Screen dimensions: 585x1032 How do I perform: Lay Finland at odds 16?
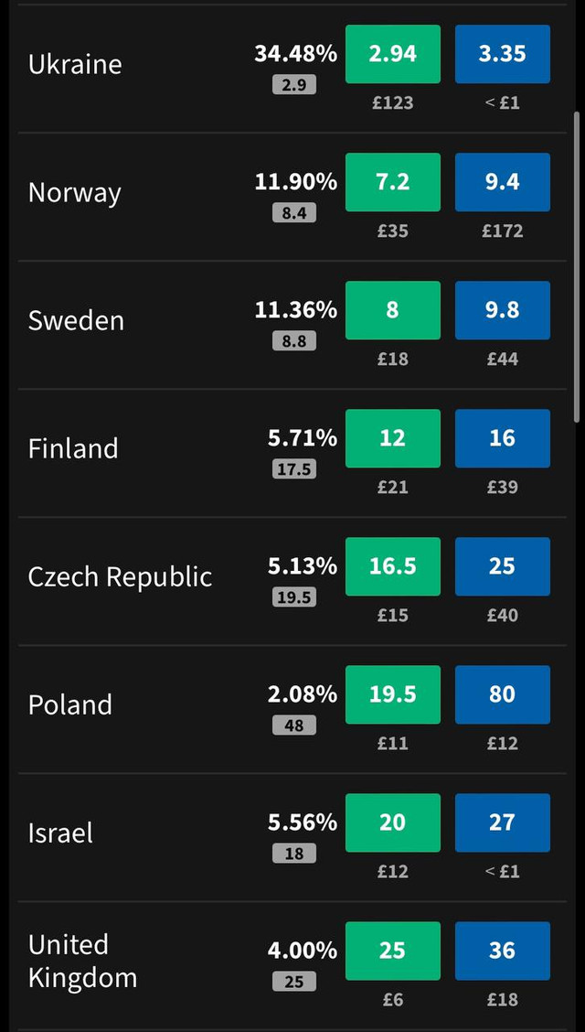[x=502, y=438]
